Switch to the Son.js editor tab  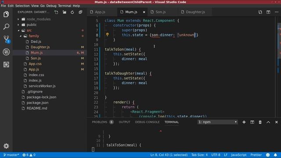pyautogui.click(x=163, y=12)
